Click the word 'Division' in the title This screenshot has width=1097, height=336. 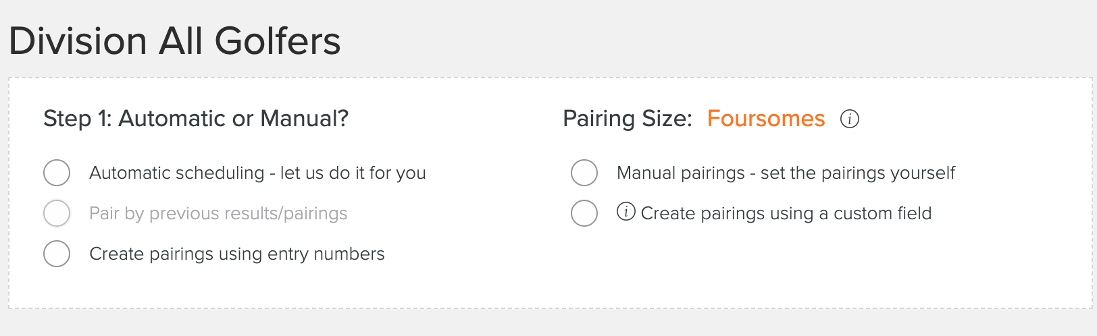[x=78, y=41]
